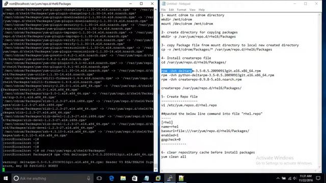Screen dimensions: 326x183
Task: Click the PuTTY scrollbar down arrow
Action: (x=156, y=170)
